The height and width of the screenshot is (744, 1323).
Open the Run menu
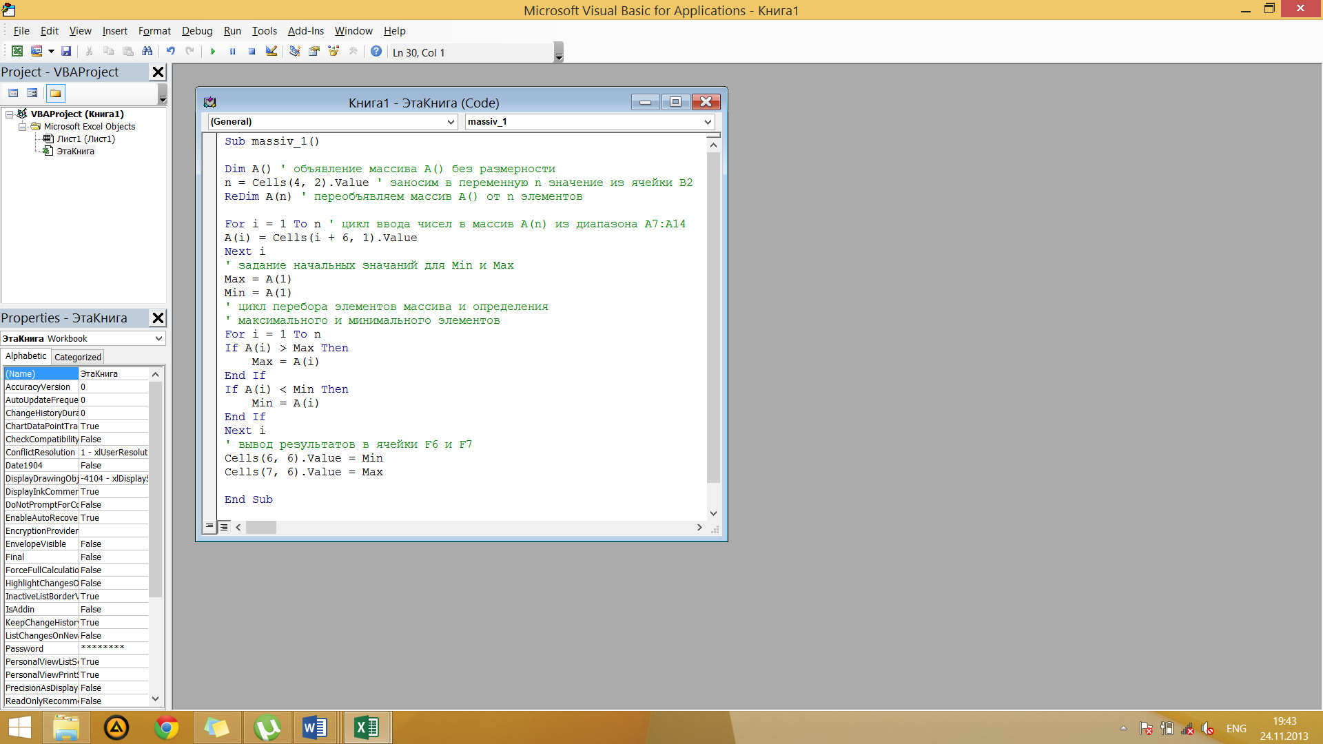232,31
